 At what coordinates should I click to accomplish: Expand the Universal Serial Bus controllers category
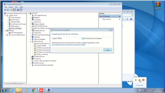point(30,65)
